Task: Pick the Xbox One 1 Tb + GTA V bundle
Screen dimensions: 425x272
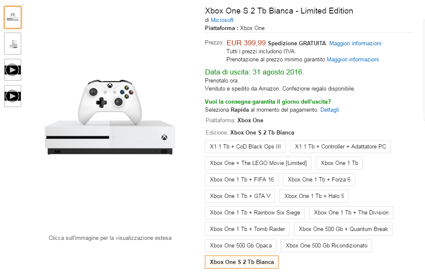Action: click(x=240, y=196)
